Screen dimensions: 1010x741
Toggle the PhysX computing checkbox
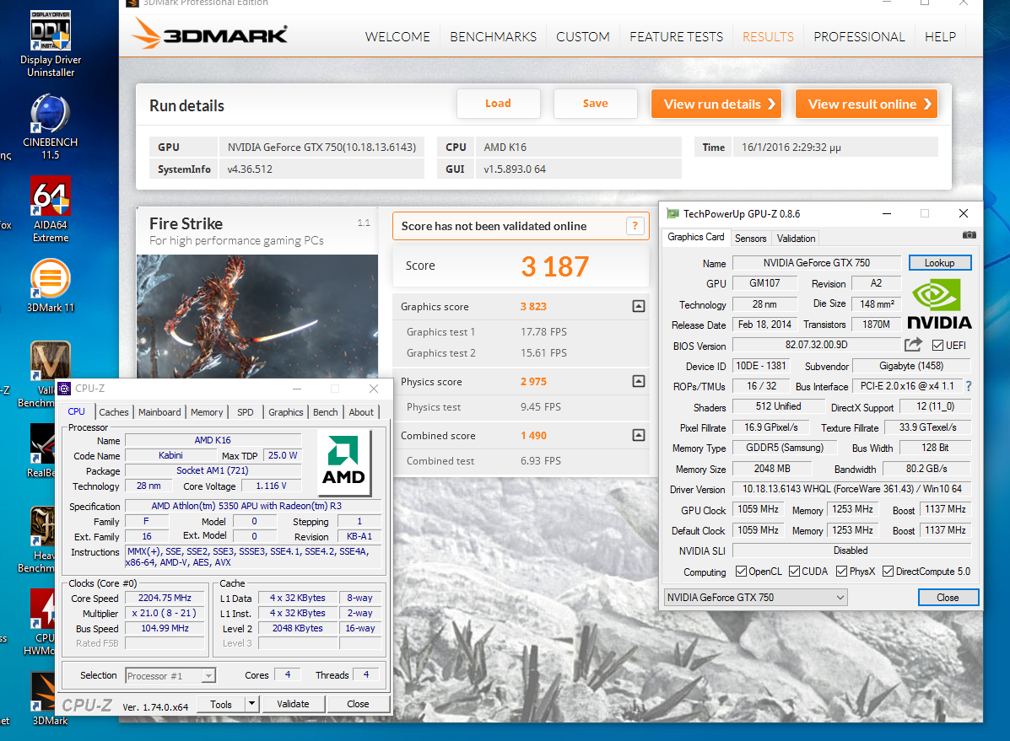[841, 571]
